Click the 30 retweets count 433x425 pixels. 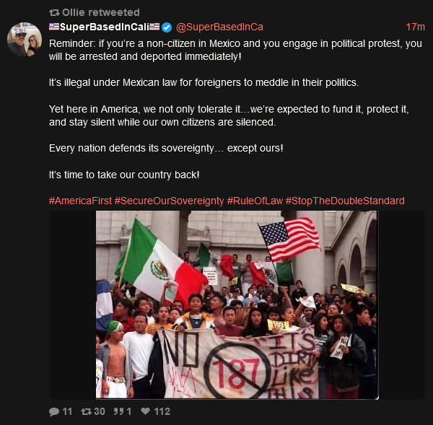coord(100,411)
